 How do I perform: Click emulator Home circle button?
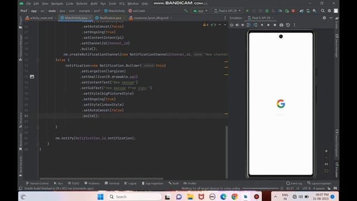[x=268, y=25]
